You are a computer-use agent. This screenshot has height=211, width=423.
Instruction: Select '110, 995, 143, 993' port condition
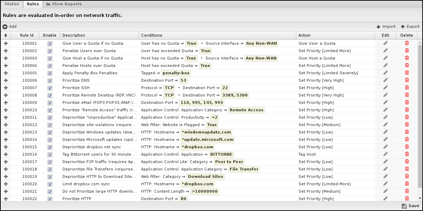(202, 103)
